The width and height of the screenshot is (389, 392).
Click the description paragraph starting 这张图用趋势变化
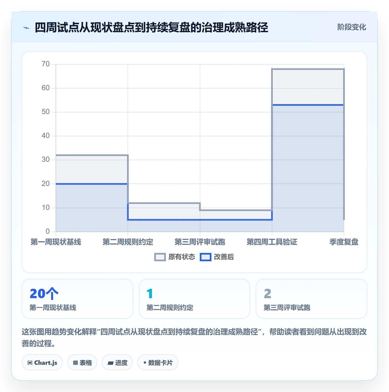[x=194, y=338]
